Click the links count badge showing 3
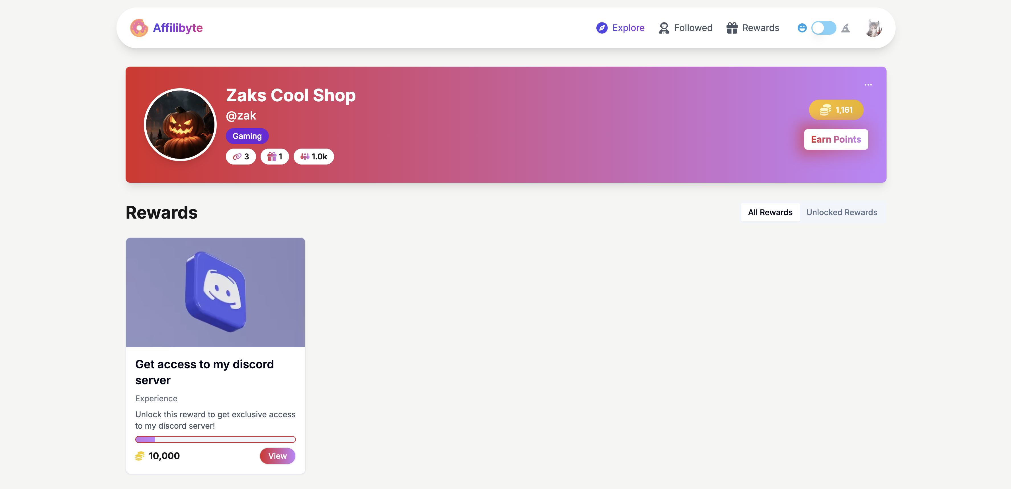The height and width of the screenshot is (489, 1011). (x=241, y=157)
